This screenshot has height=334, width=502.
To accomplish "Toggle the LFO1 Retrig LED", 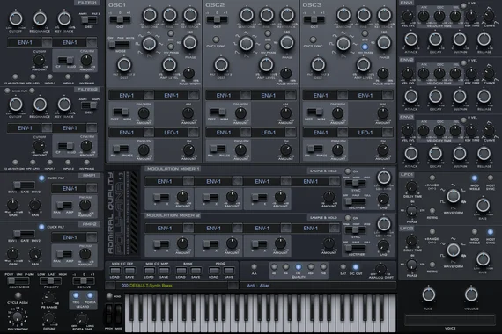I will pyautogui.click(x=432, y=211).
